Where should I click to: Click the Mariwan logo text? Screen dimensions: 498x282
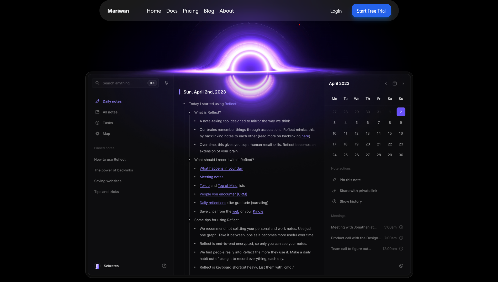click(118, 11)
